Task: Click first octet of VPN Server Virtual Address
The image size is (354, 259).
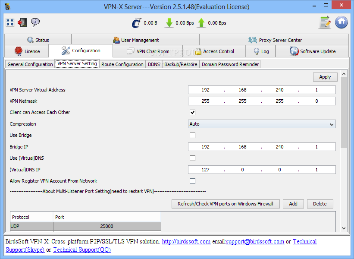Action: click(205, 90)
